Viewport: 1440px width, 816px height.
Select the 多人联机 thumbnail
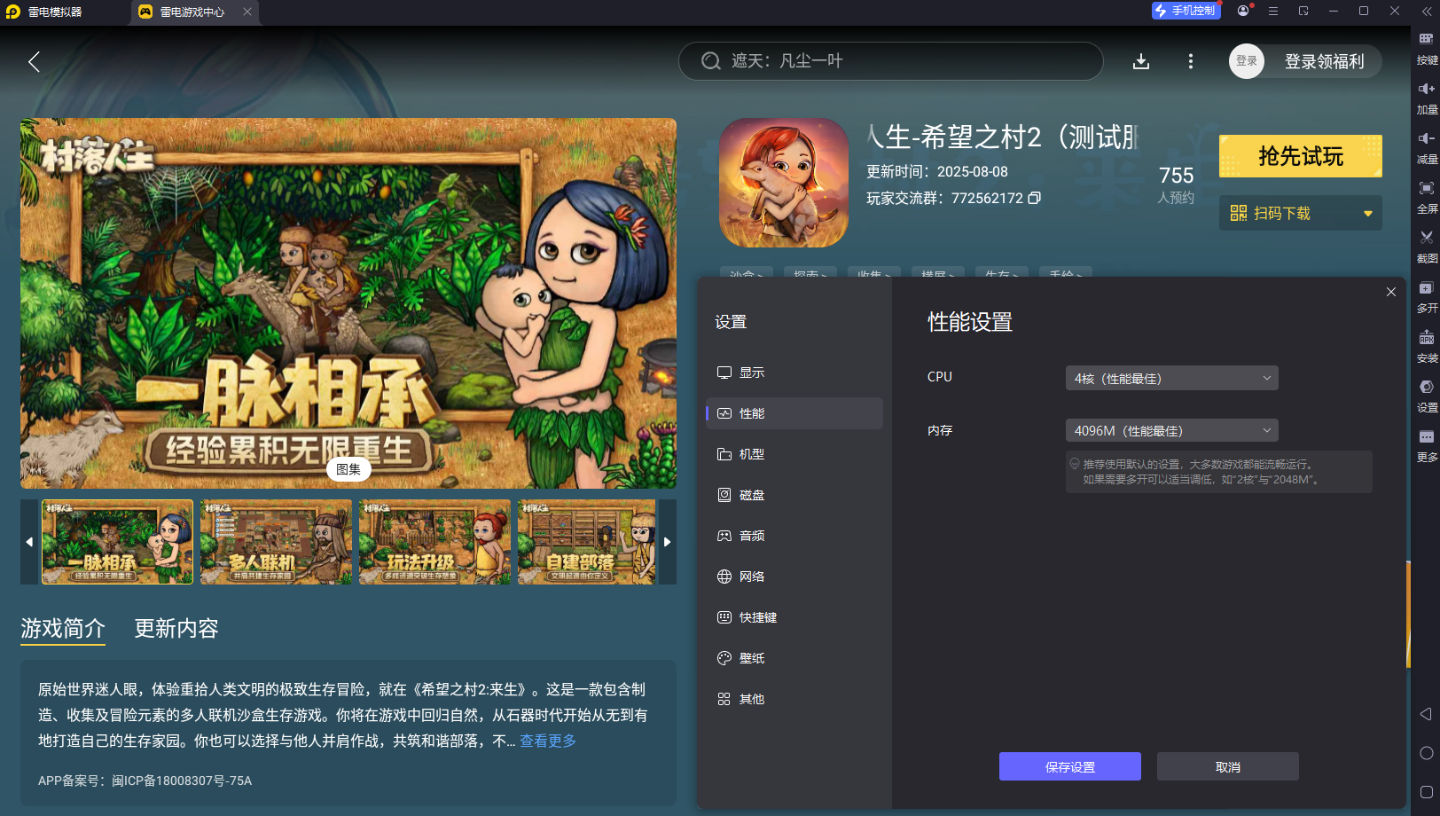click(276, 542)
